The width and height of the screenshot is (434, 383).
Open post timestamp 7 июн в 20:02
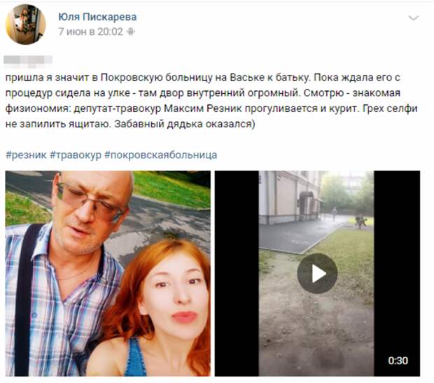pos(90,32)
